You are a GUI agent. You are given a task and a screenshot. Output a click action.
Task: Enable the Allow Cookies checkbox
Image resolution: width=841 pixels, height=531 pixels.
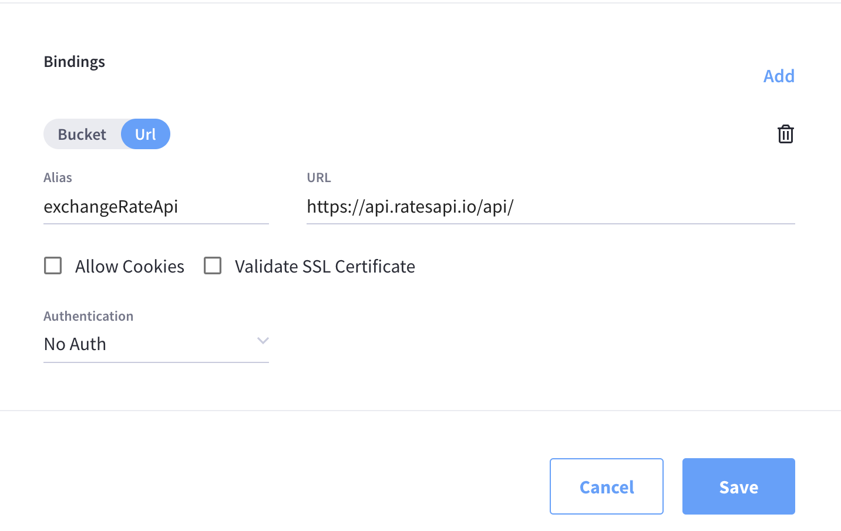point(53,265)
